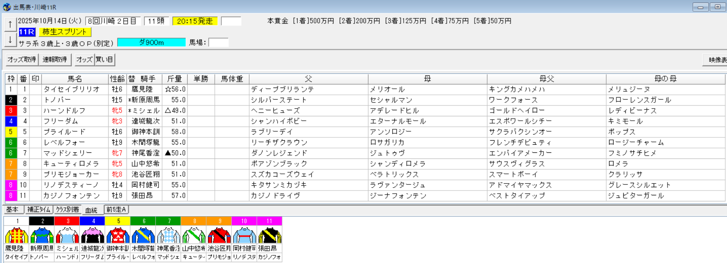The image size is (727, 263).
Task: Select jockey silk icon for horse 1 鷹見陸
Action: pos(17,235)
